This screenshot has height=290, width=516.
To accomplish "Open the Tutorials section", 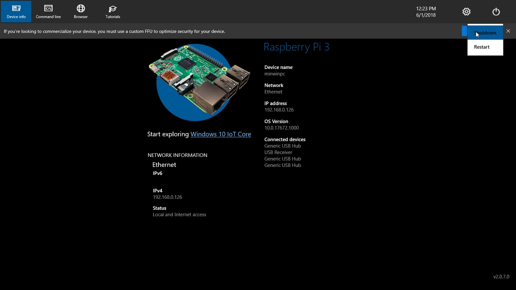I will (113, 12).
